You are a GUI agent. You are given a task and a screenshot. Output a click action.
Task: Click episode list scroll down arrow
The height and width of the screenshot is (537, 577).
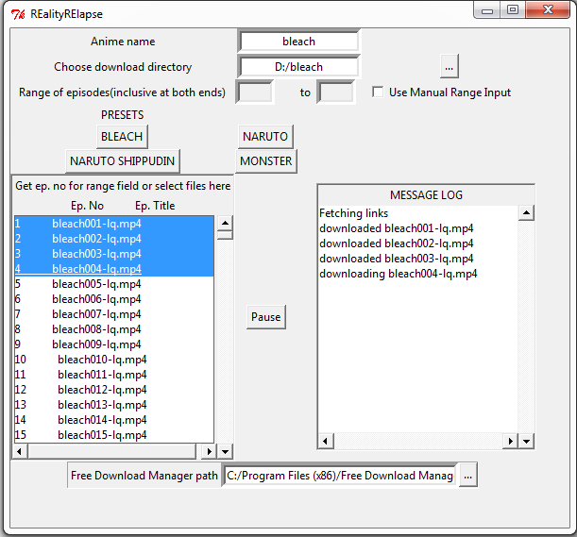tap(225, 451)
